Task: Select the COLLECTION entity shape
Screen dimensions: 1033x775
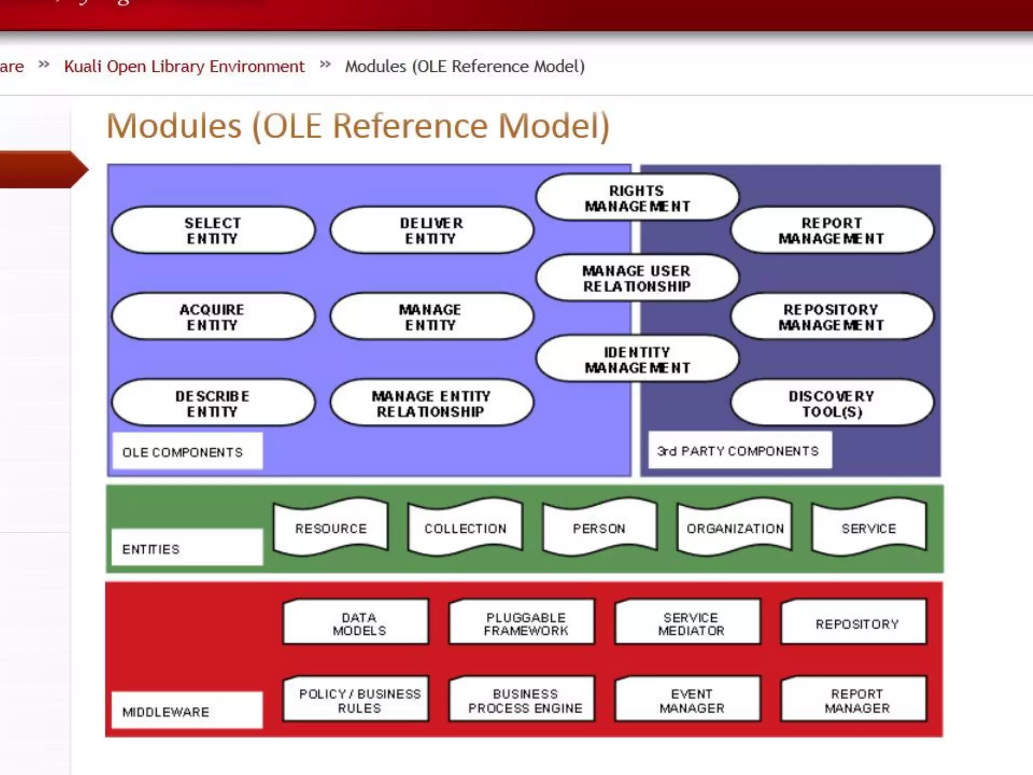Action: 465,528
